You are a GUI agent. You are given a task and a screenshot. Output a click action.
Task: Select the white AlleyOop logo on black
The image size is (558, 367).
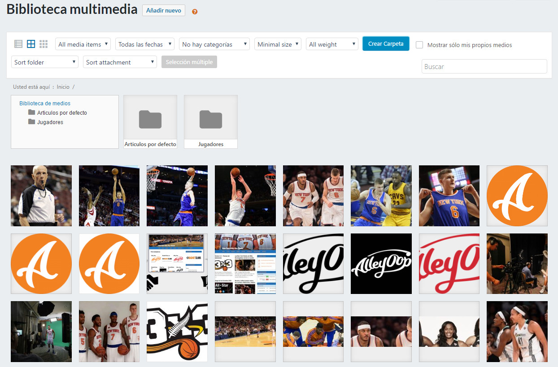tap(381, 263)
